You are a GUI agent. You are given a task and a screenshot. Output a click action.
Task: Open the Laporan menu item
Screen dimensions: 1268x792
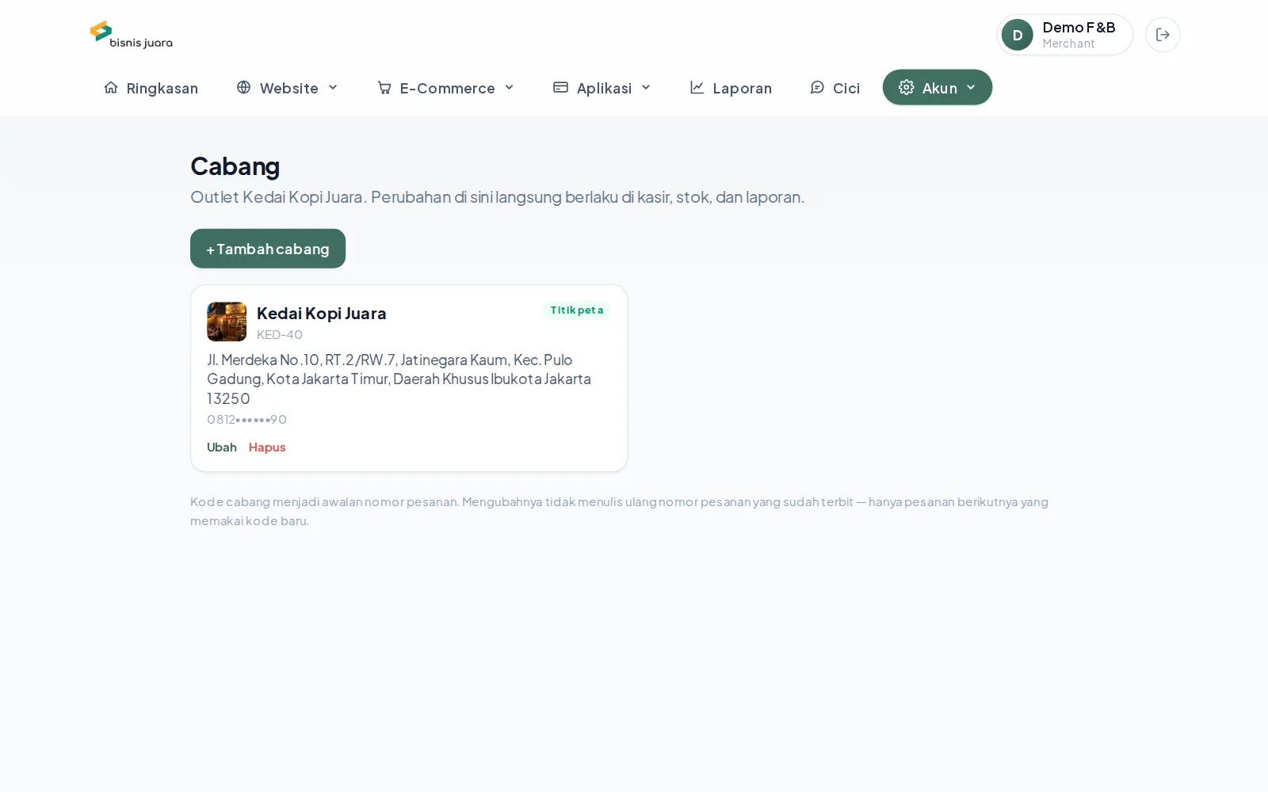tap(731, 87)
